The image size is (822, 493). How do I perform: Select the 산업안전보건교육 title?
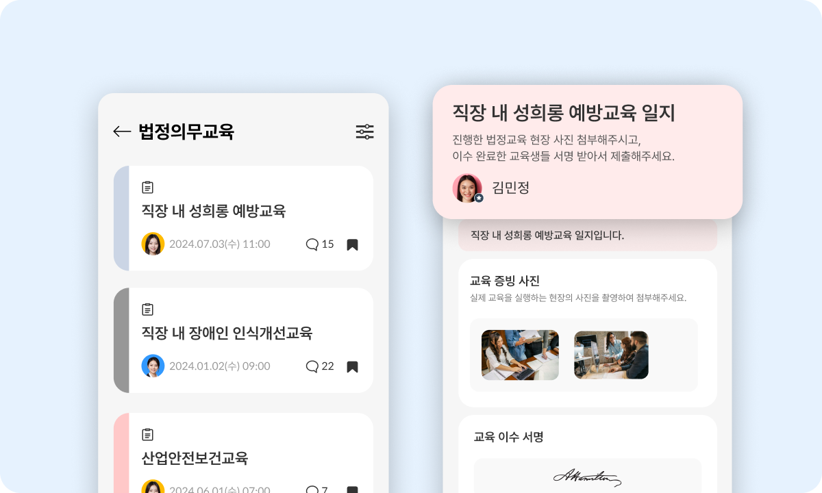[x=195, y=458]
